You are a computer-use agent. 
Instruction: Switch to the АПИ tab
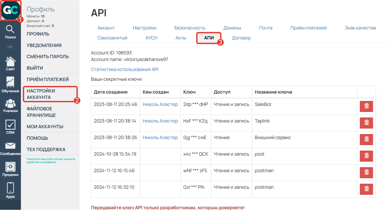click(209, 38)
